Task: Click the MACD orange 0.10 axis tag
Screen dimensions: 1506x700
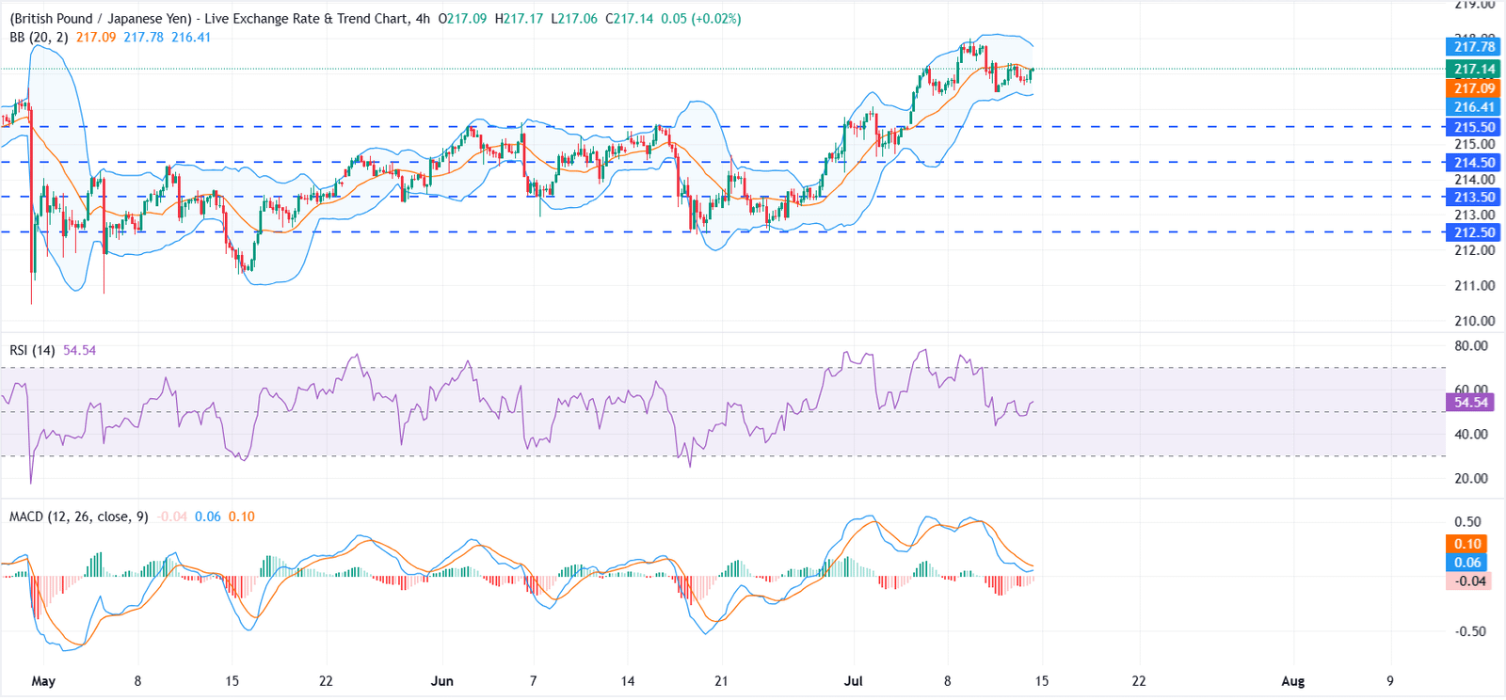Action: pos(1467,544)
